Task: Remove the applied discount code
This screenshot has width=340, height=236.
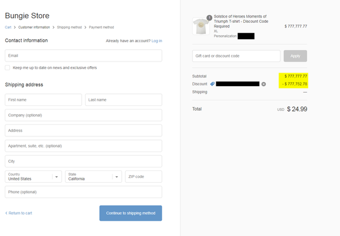Action: [263, 84]
